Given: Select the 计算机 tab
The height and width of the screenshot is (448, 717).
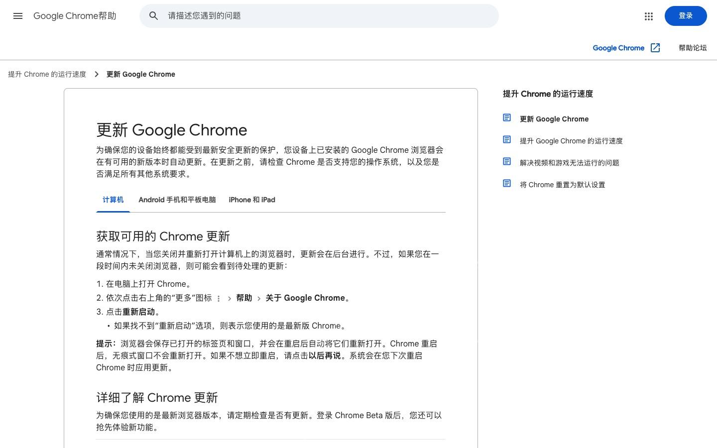Looking at the screenshot, I should point(113,200).
